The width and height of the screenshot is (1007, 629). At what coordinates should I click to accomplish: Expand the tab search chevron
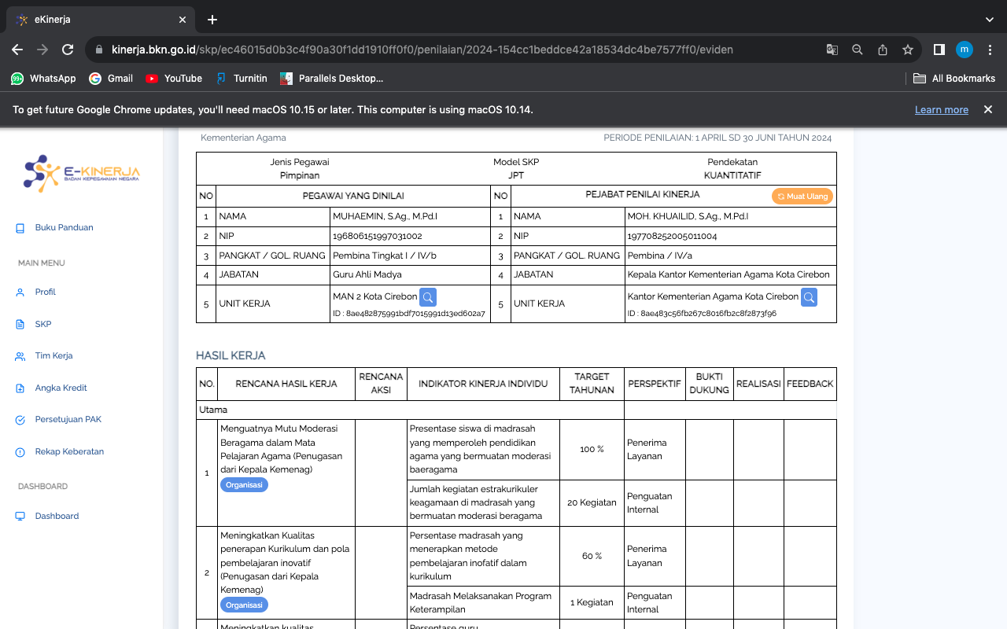click(x=989, y=20)
